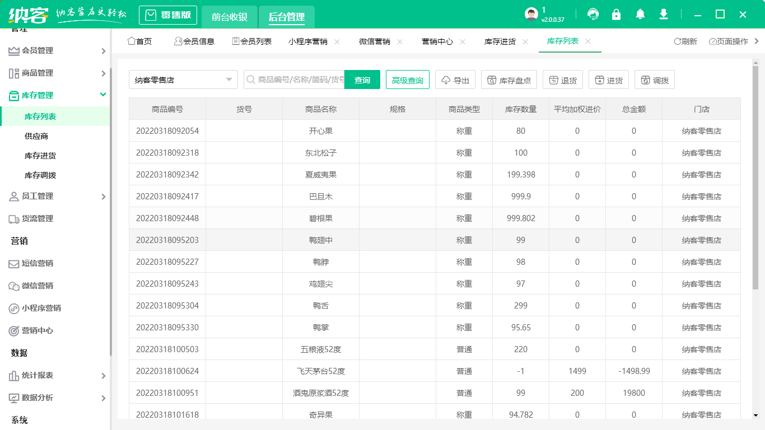Click the green query button
The image size is (765, 430).
point(362,80)
